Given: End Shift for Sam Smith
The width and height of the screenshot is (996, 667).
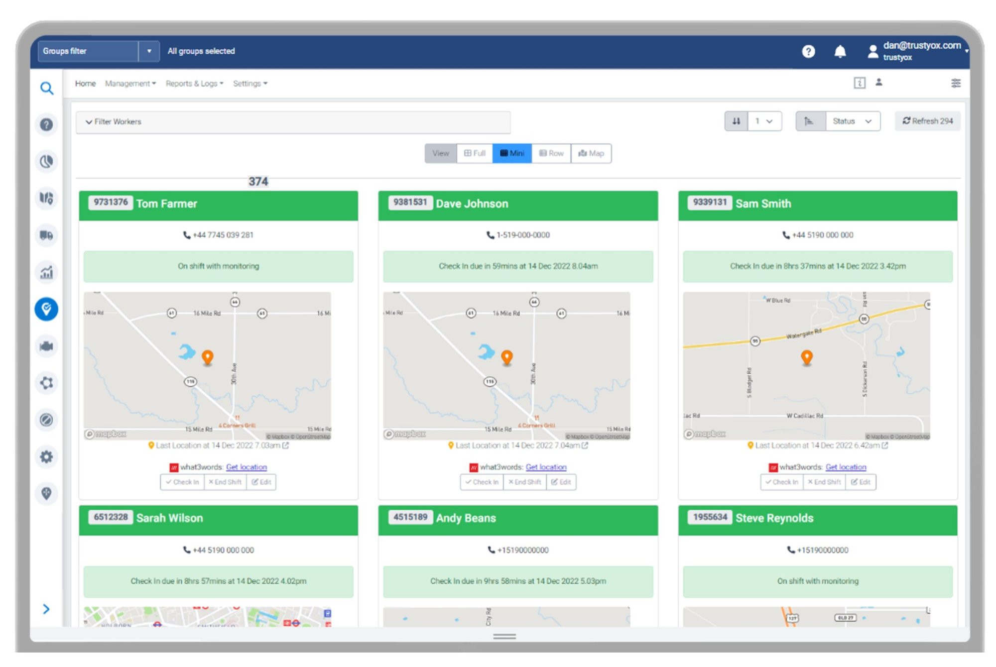Looking at the screenshot, I should [824, 482].
